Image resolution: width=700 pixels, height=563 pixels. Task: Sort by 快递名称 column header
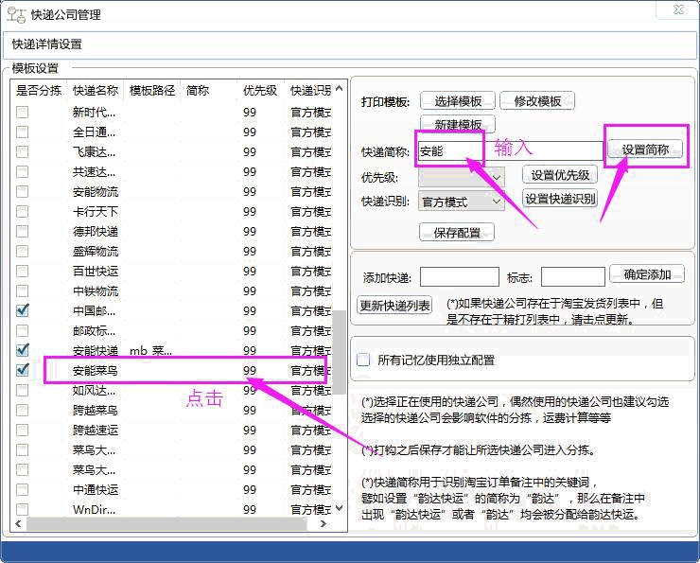point(96,91)
